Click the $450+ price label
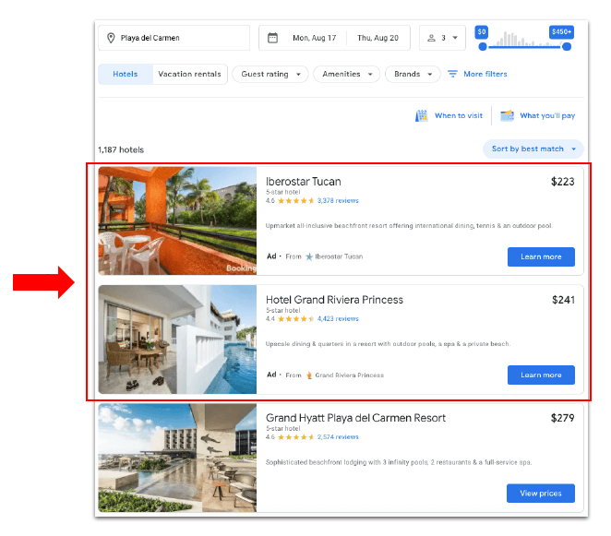611x536 pixels. coord(561,32)
